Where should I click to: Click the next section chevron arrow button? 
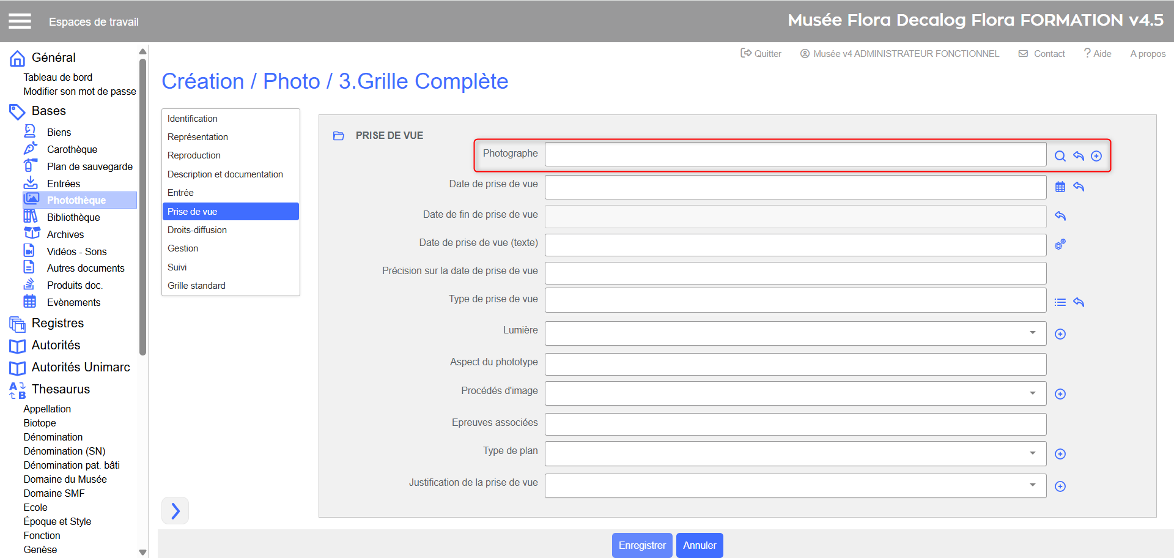coord(175,511)
